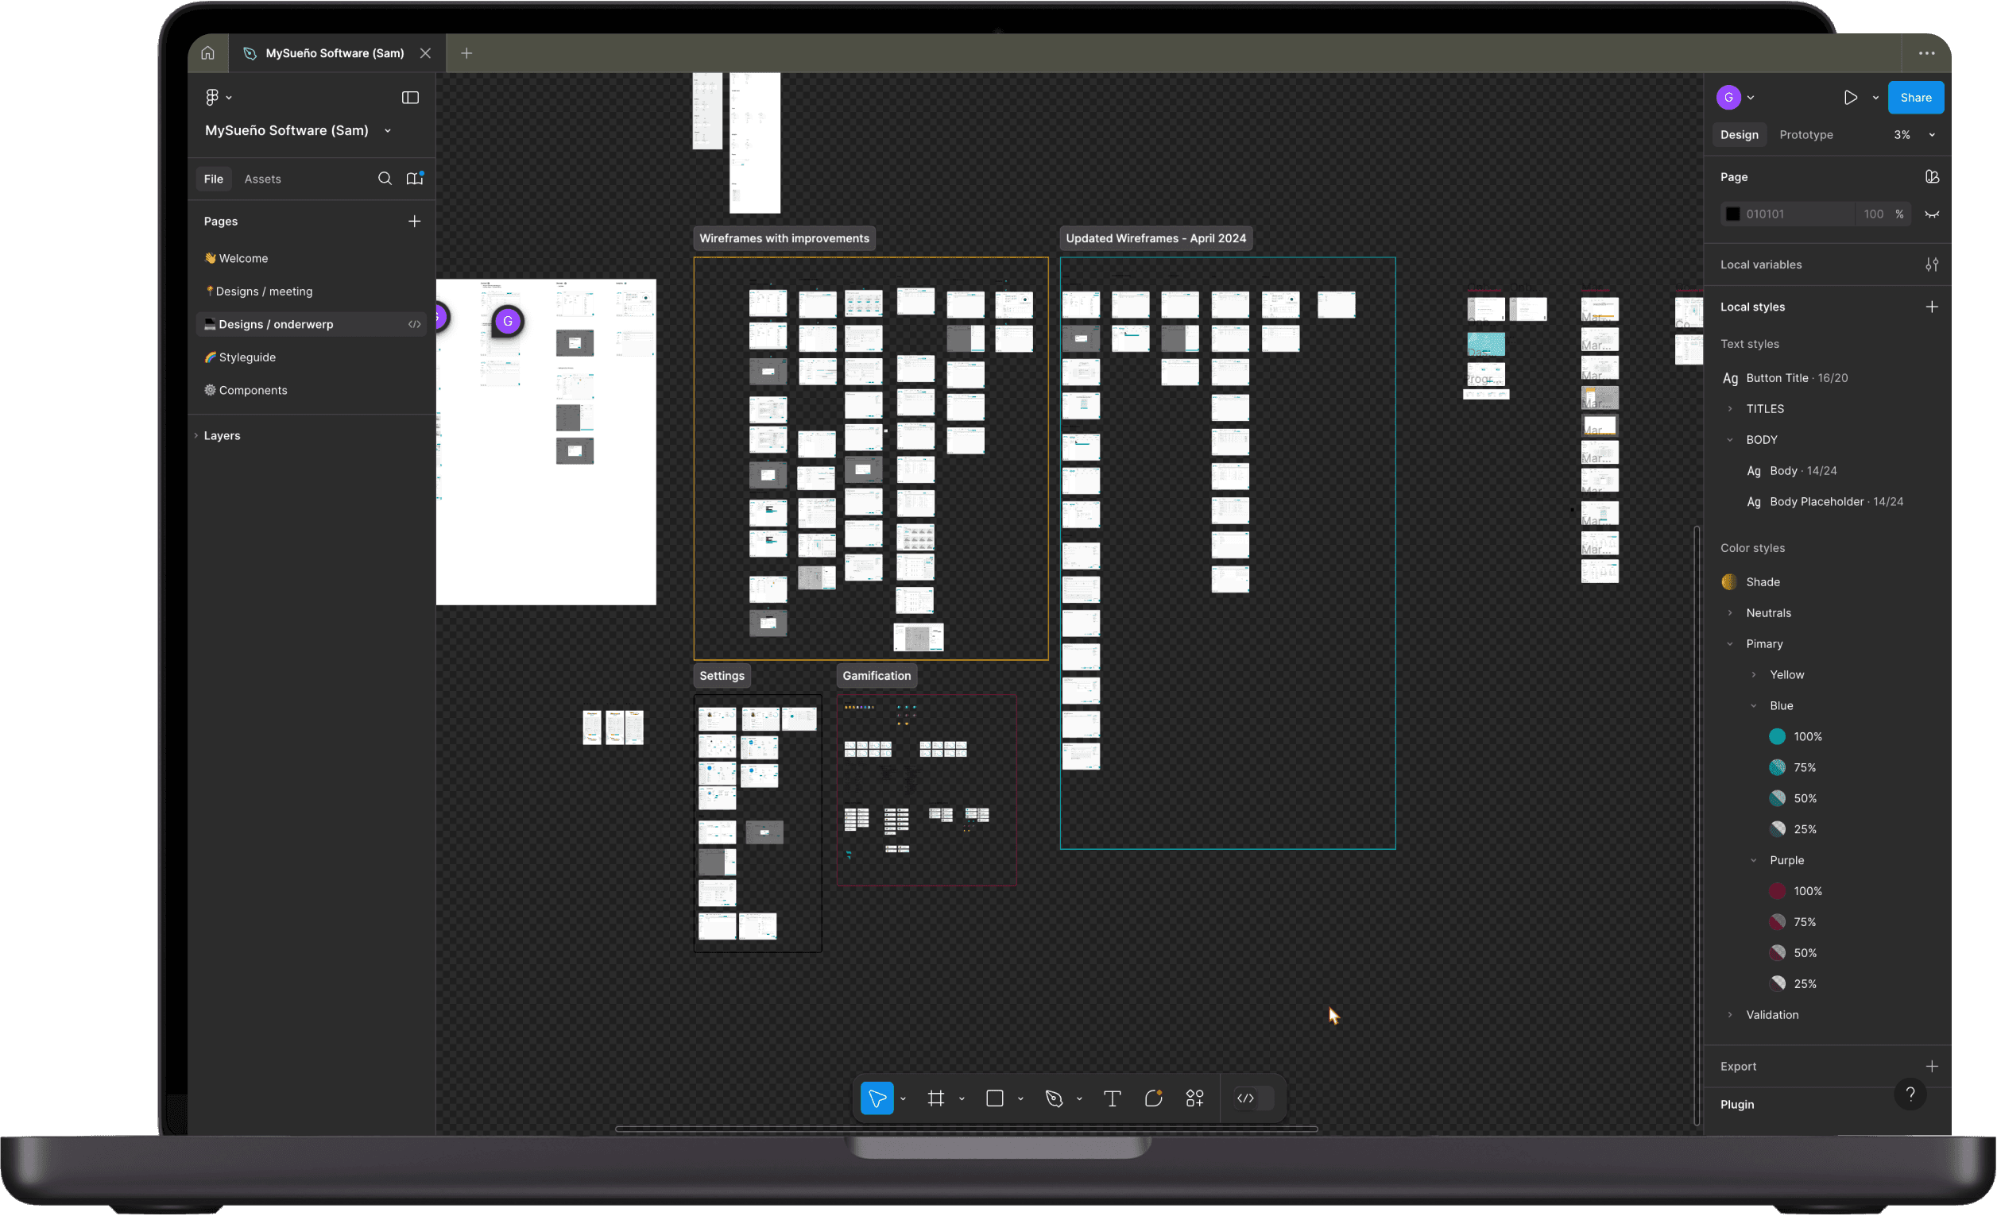Expand the Layers section
This screenshot has width=1997, height=1216.
(221, 435)
